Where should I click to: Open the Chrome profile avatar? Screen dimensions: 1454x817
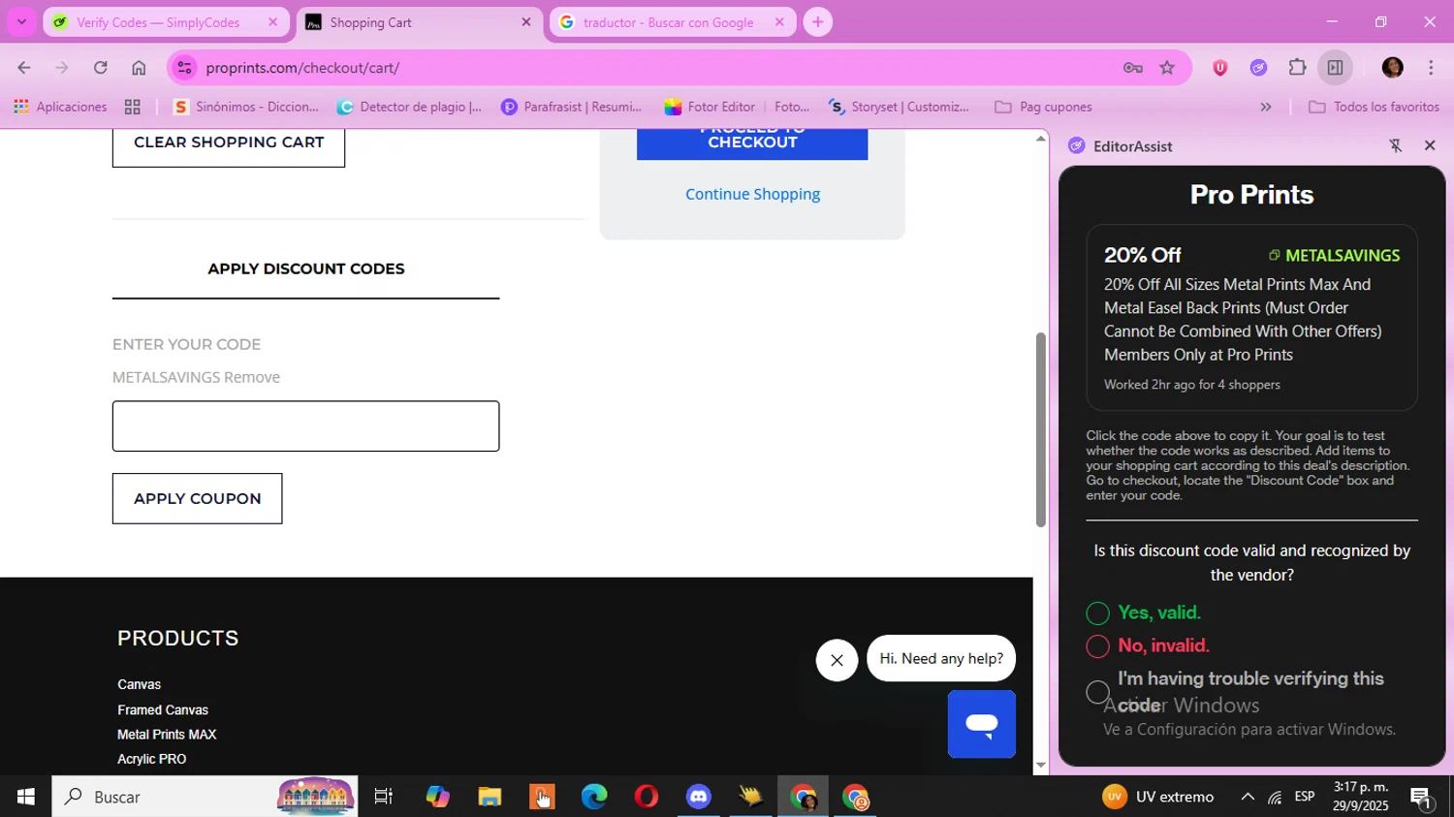tap(1392, 68)
